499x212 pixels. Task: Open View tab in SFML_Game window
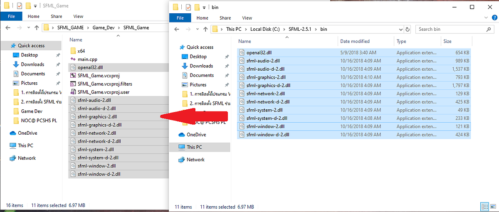click(x=78, y=16)
